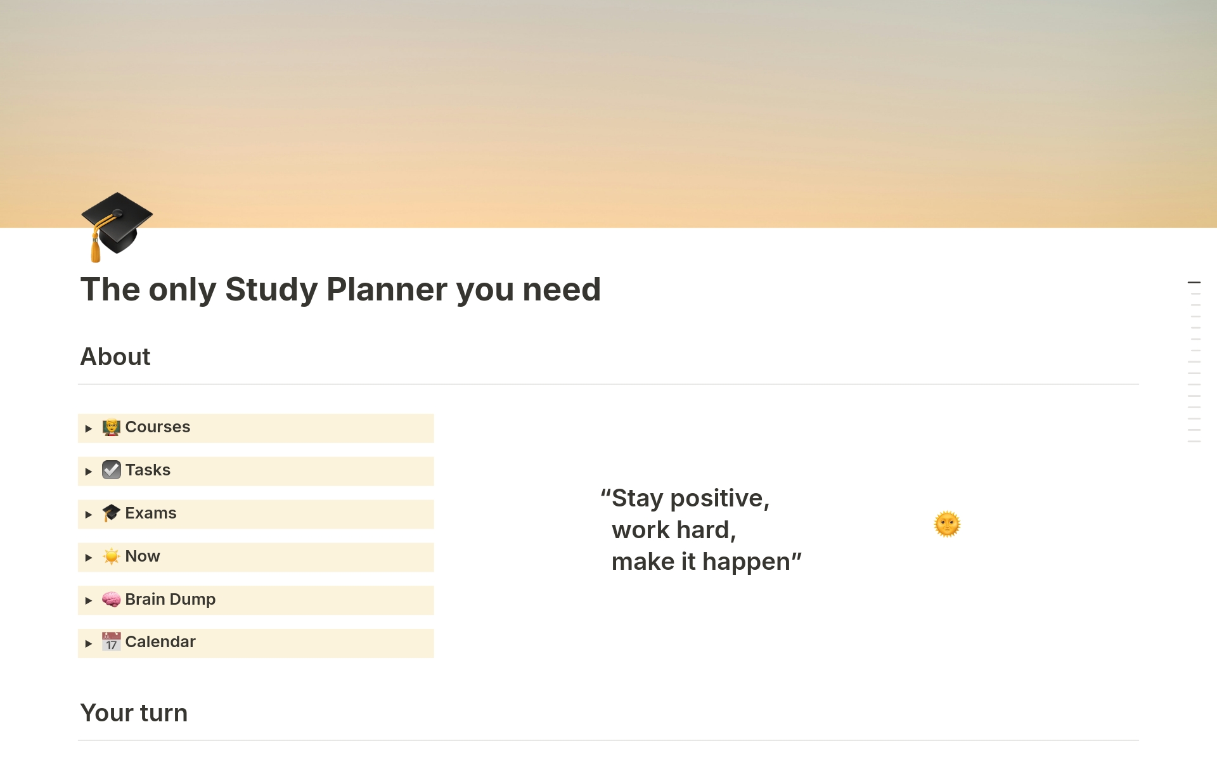Screen dimensions: 1217x760
Task: Click the graduation cap emoji beside Exams
Action: (x=112, y=513)
